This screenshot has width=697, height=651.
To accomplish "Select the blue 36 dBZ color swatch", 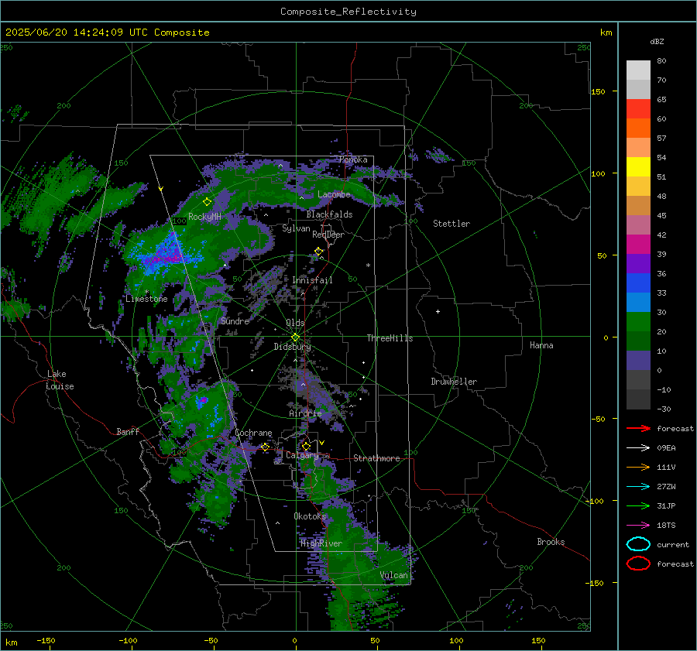I will [638, 283].
